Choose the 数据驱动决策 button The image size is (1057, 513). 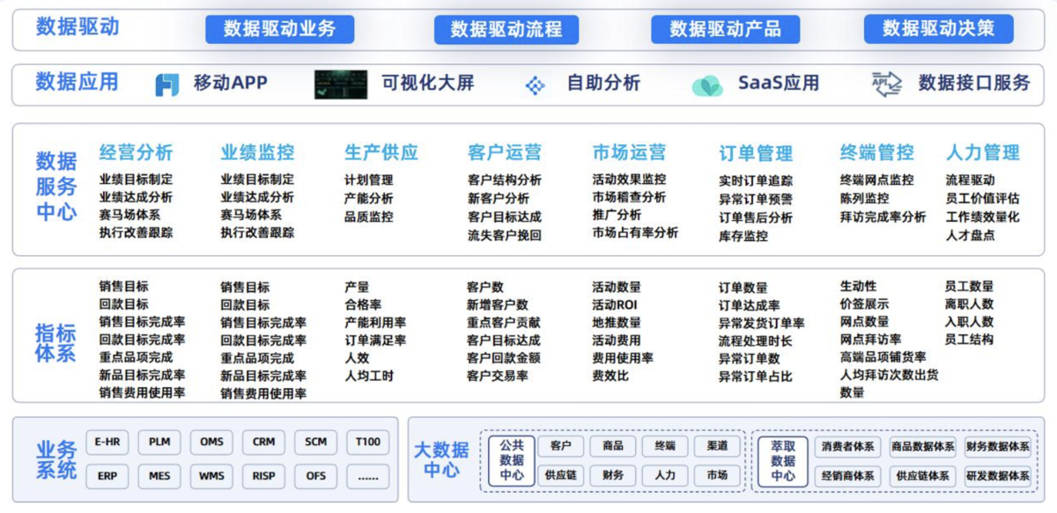(x=938, y=29)
